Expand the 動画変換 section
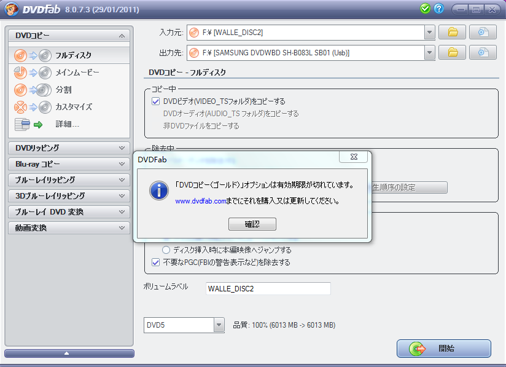Image resolution: width=506 pixels, height=367 pixels. (x=69, y=227)
